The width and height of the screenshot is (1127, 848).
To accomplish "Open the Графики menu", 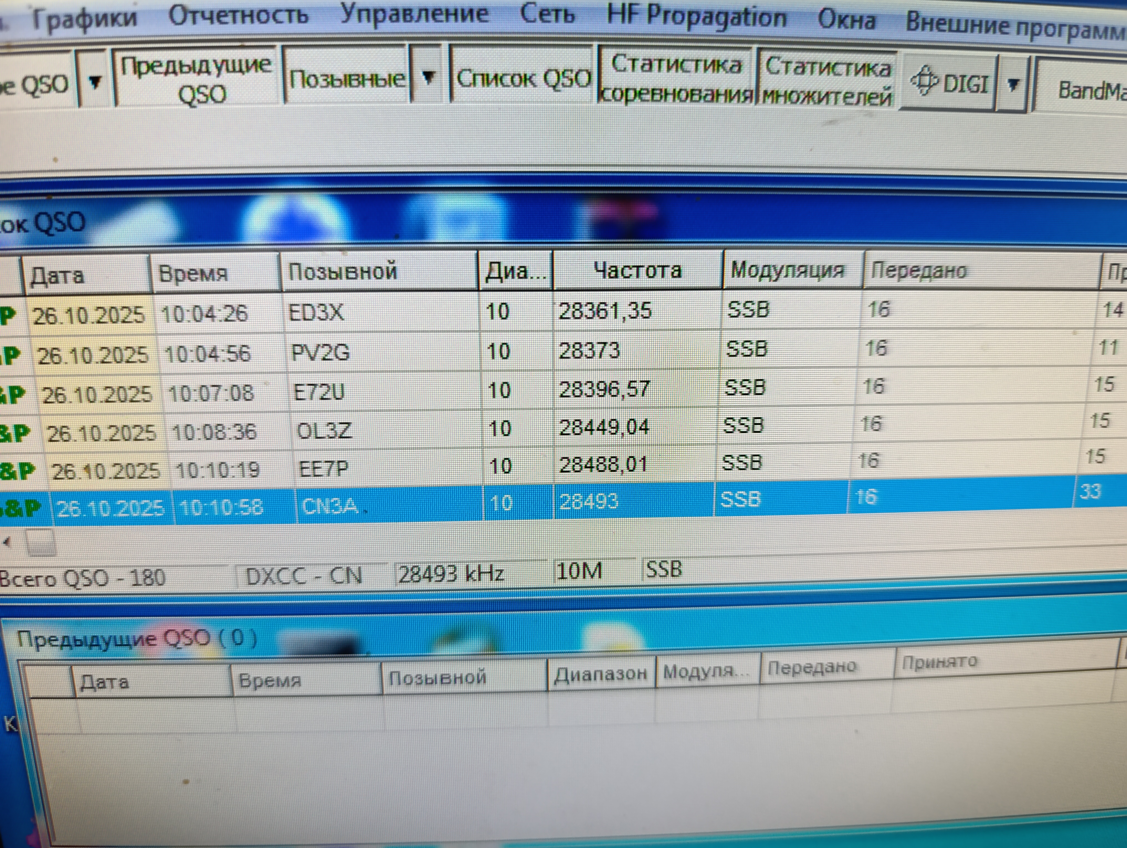I will [x=85, y=18].
